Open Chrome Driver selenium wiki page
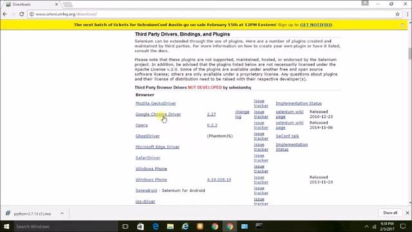This screenshot has height=232, width=412. [289, 114]
